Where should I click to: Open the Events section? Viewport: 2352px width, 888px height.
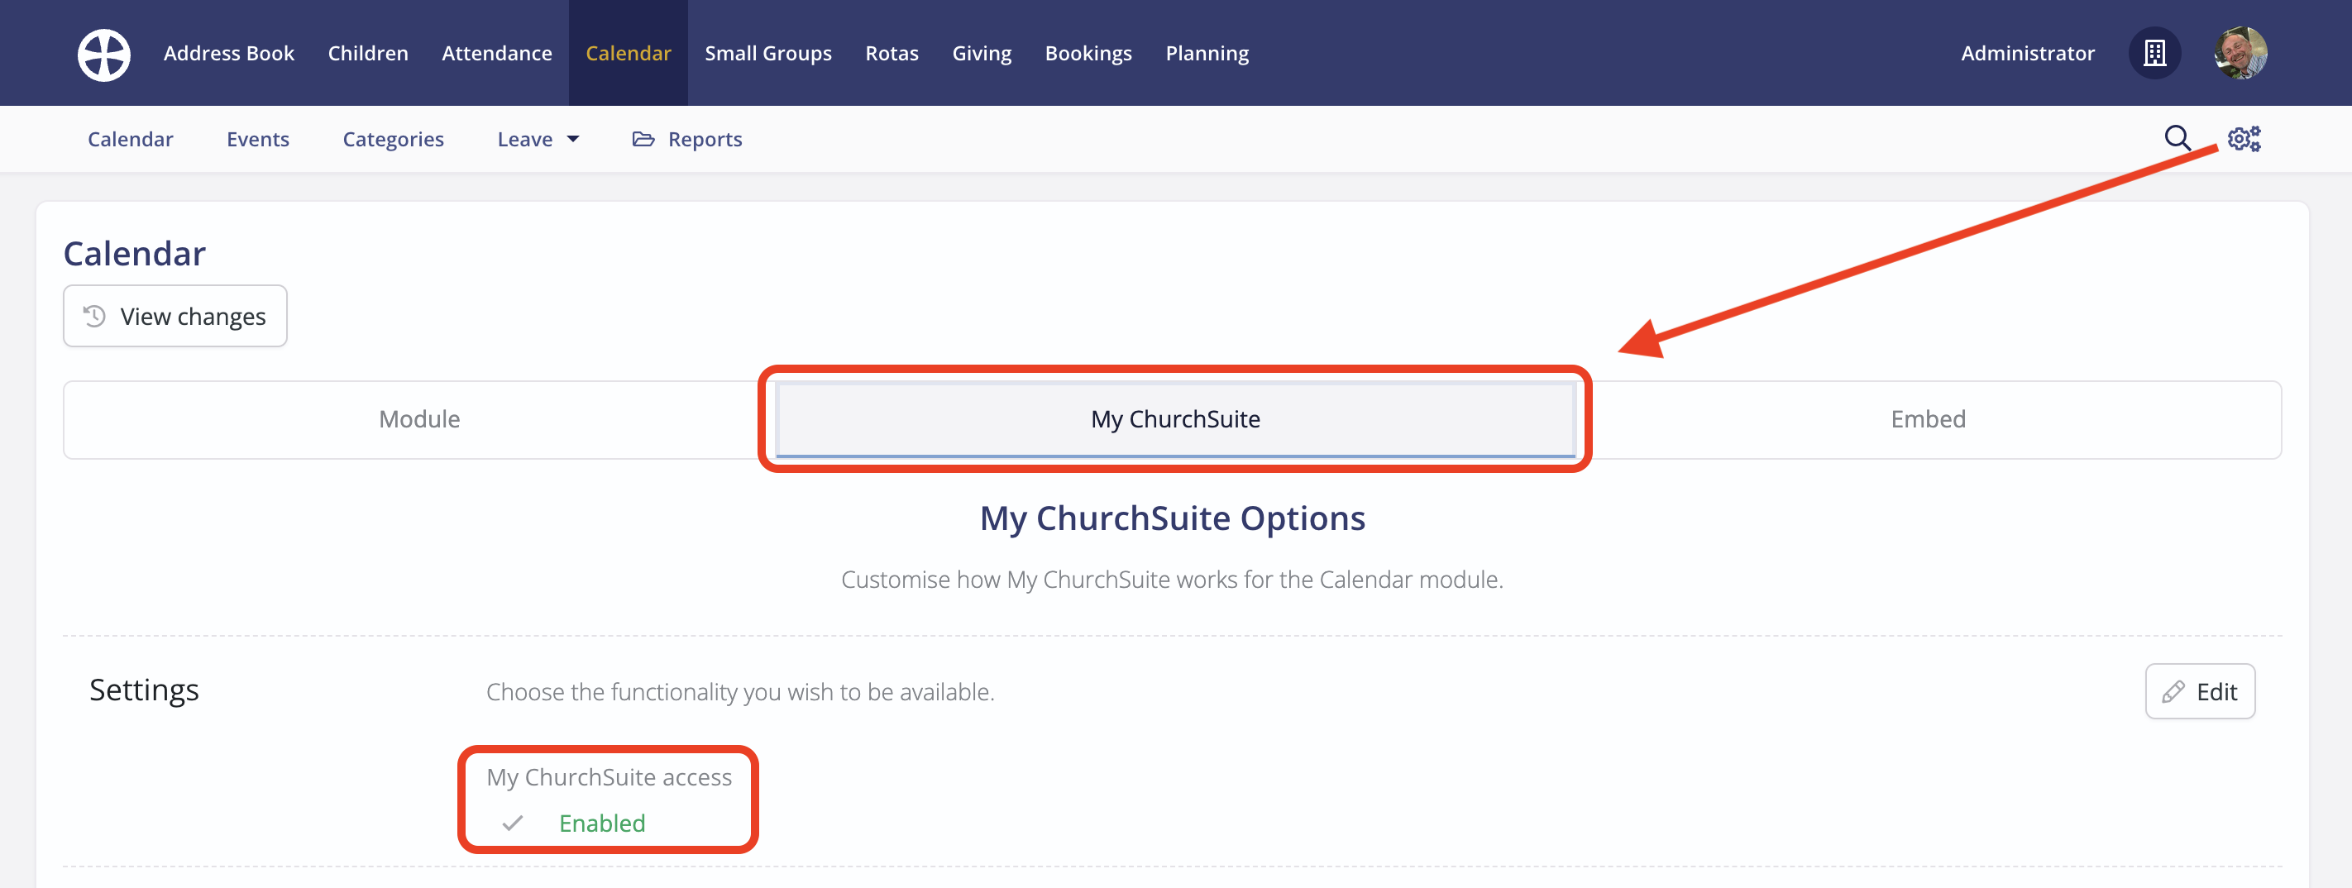(257, 139)
